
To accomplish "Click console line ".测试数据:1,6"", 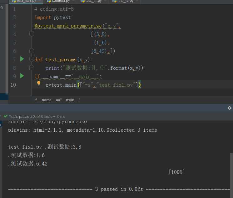I will pos(26,155).
